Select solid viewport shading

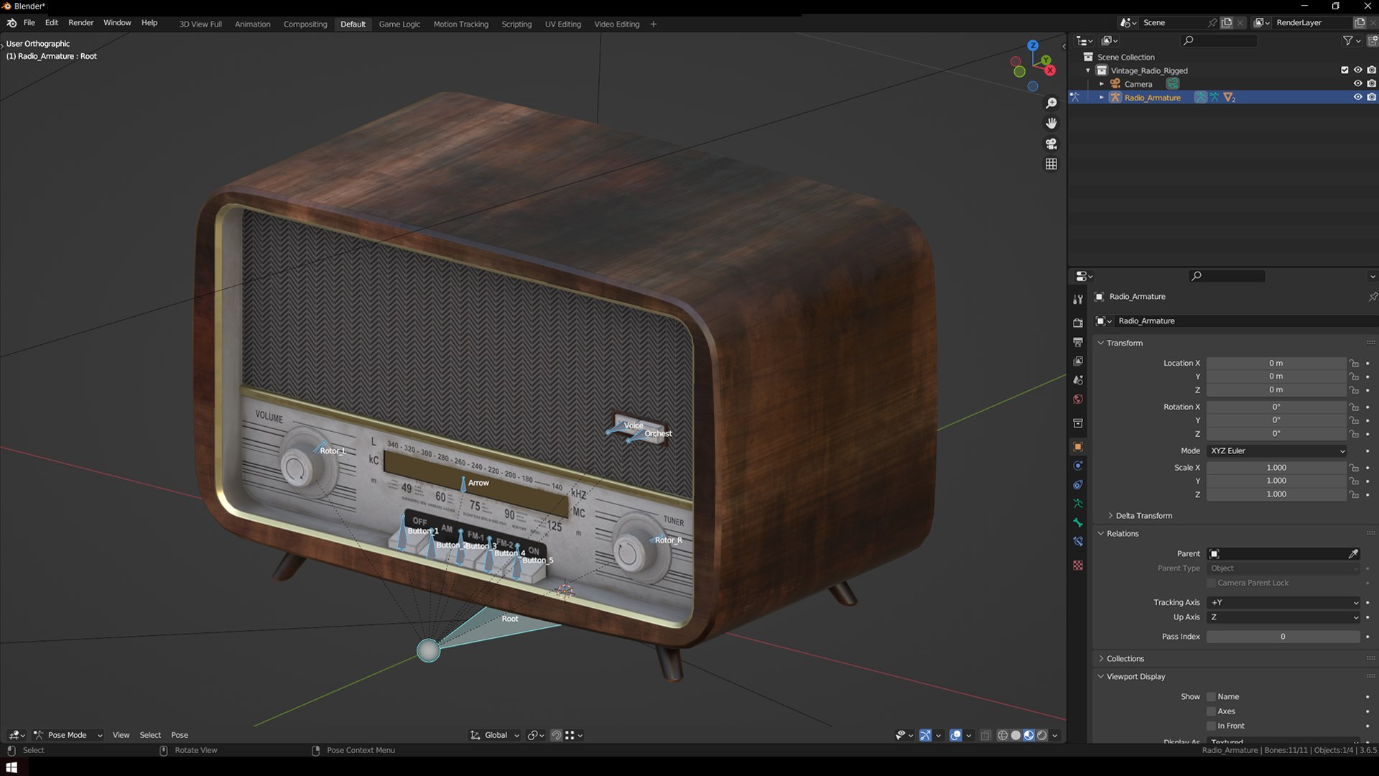pos(1016,735)
